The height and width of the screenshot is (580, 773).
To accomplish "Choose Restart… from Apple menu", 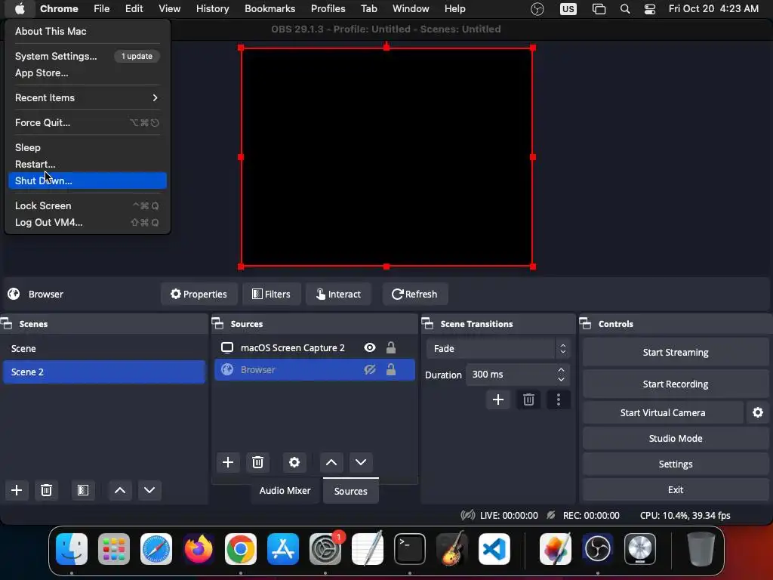I will coord(88,164).
